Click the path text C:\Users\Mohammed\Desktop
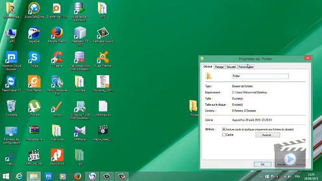This screenshot has width=322, height=181. 250,93
